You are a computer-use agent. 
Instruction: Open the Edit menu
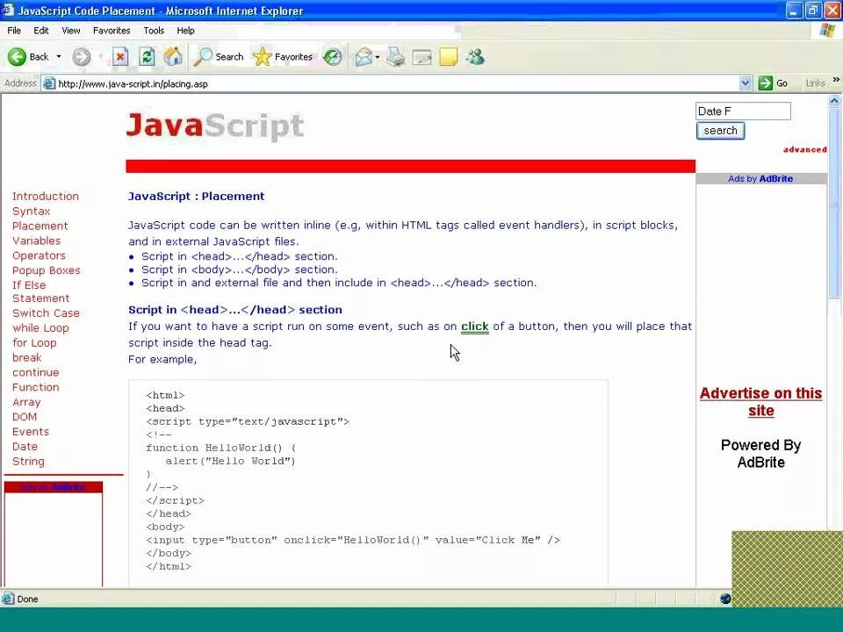(x=41, y=31)
